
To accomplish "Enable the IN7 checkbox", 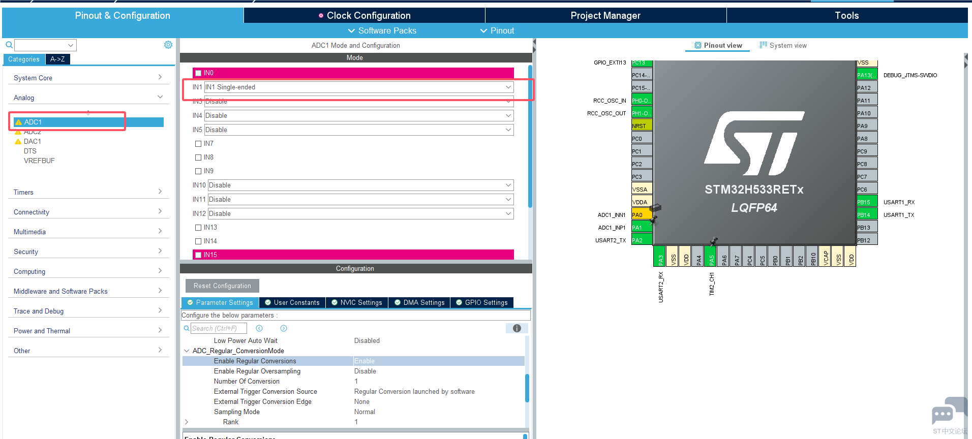I will pos(198,144).
